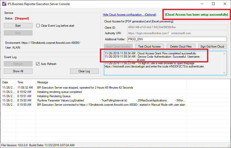Select the Initializing Rendering Queue log row

pyautogui.click(x=94, y=96)
